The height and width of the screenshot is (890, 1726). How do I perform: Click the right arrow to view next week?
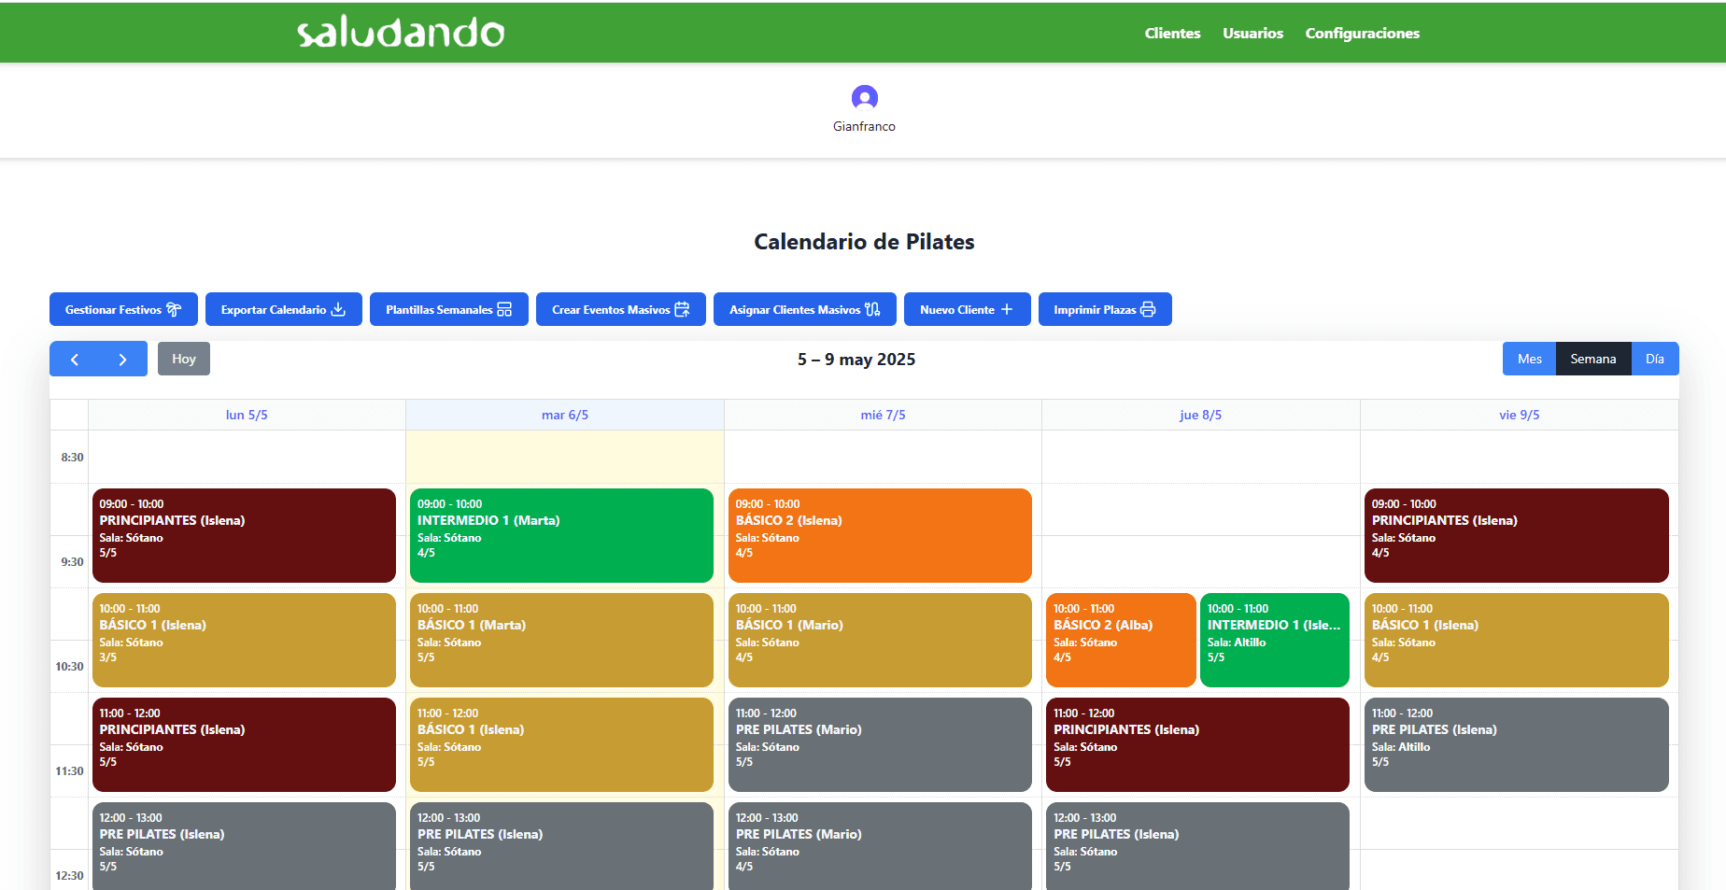[122, 359]
